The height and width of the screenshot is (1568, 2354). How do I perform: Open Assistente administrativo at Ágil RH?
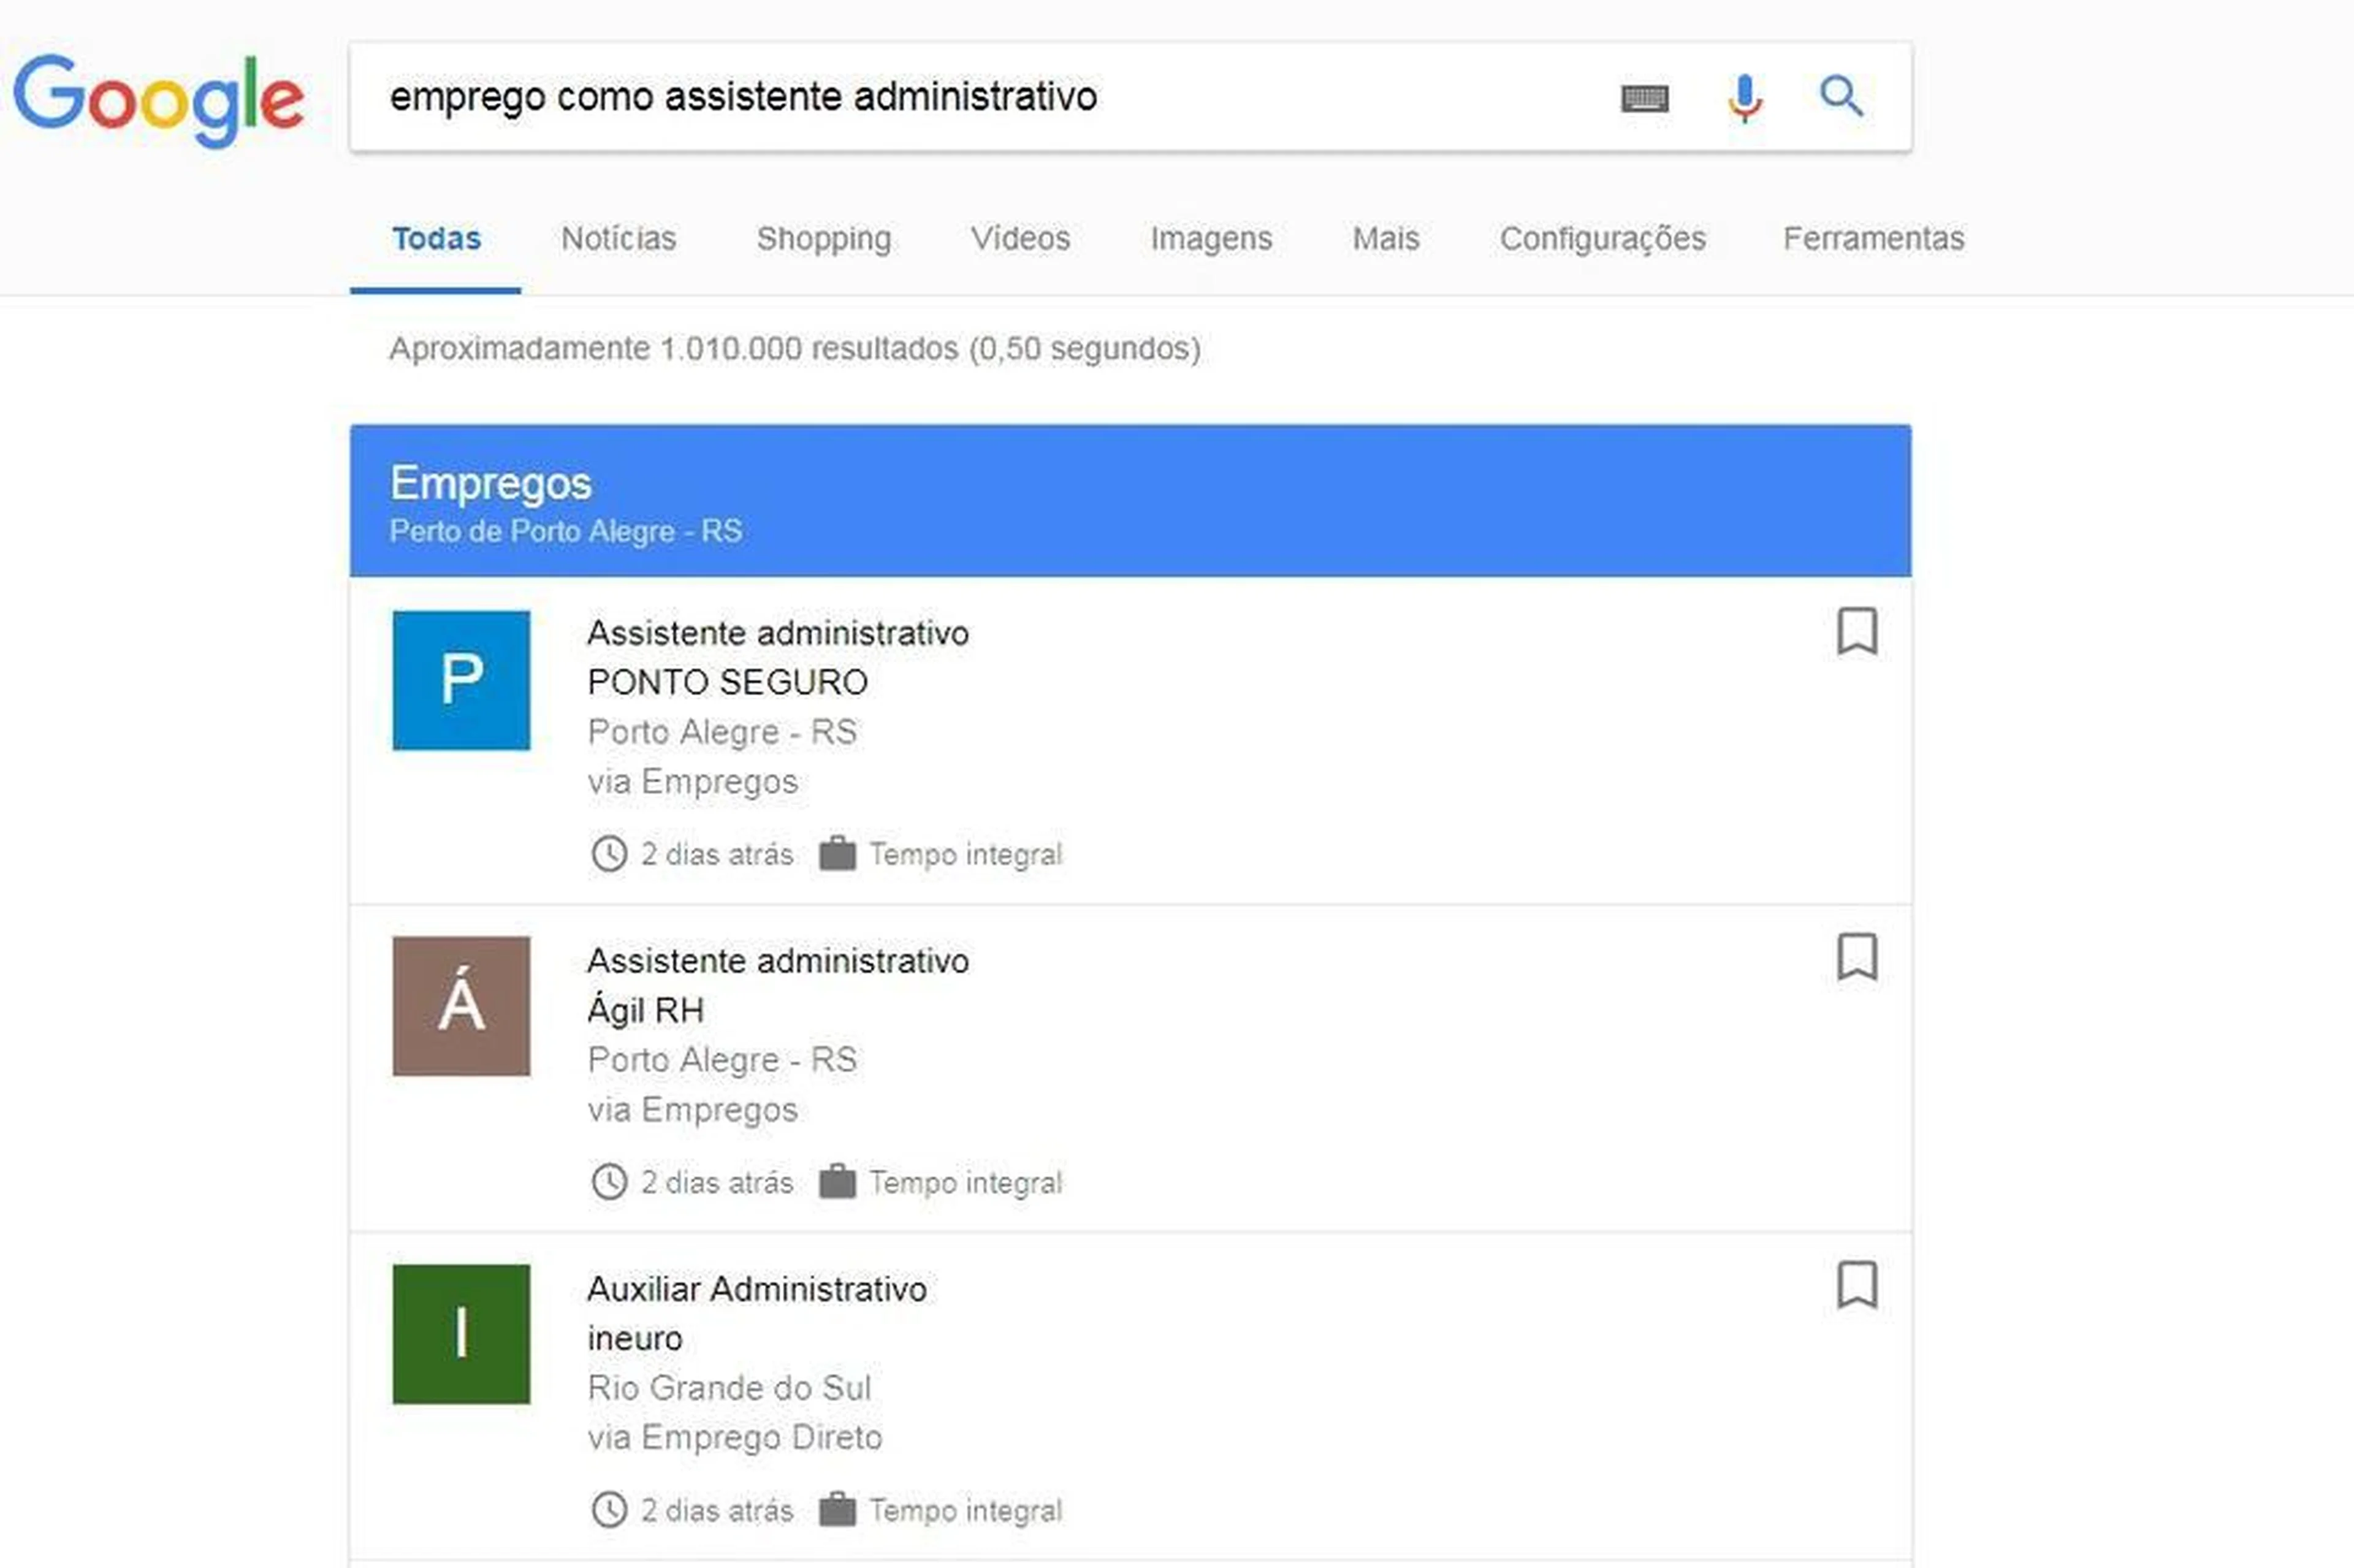pos(778,961)
